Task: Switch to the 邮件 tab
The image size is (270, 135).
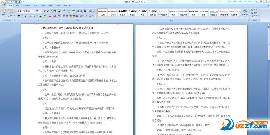Action: (43, 5)
